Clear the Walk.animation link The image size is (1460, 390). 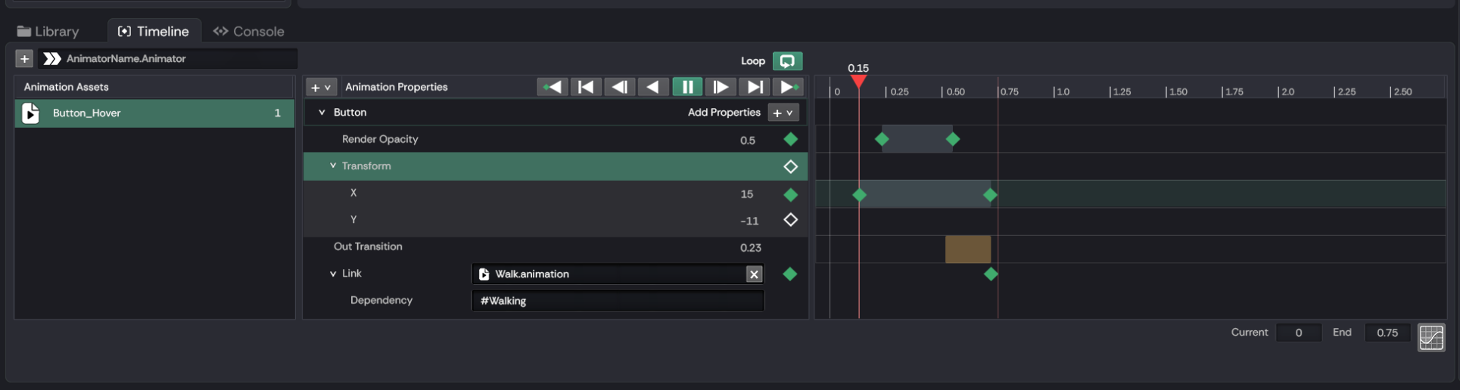coord(754,274)
